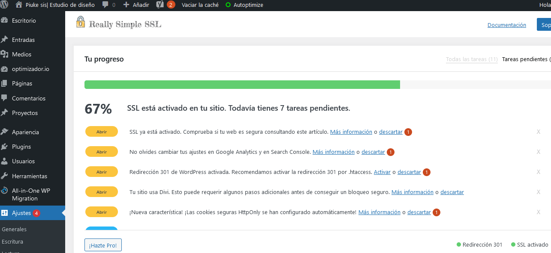The height and width of the screenshot is (253, 551).
Task: Click the Really Simple SSL title text
Action: 125,24
